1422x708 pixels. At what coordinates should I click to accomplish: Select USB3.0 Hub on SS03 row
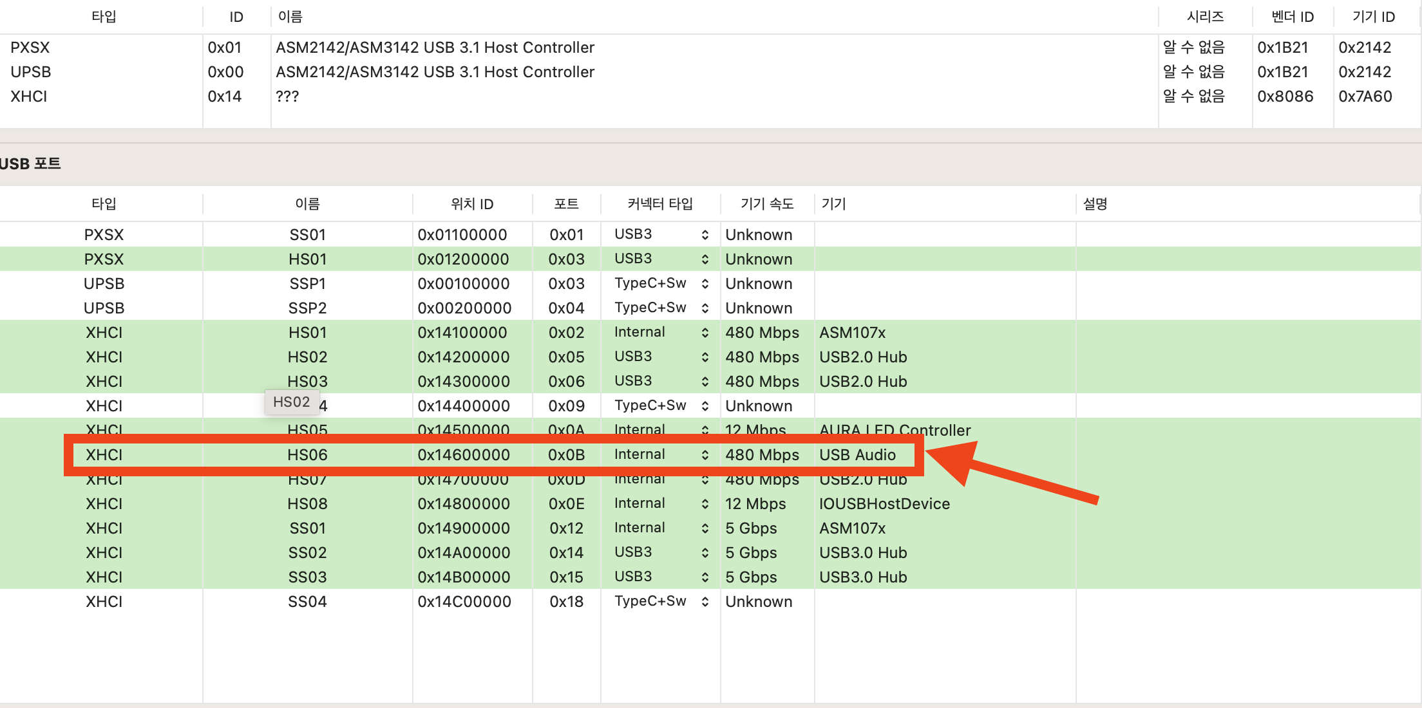863,577
